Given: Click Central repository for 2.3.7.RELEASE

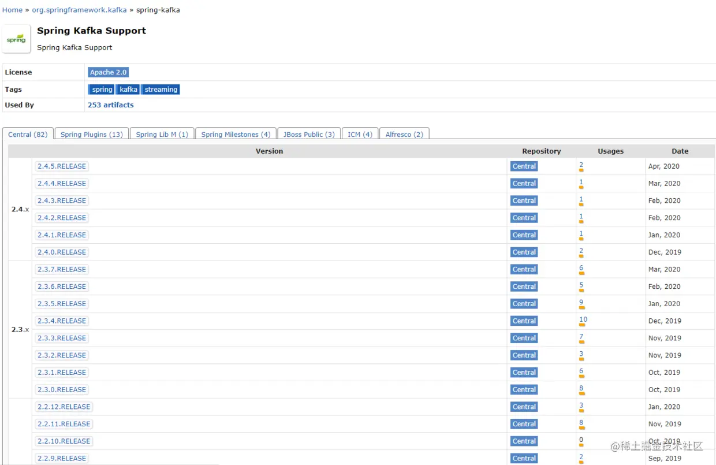Looking at the screenshot, I should [x=524, y=269].
